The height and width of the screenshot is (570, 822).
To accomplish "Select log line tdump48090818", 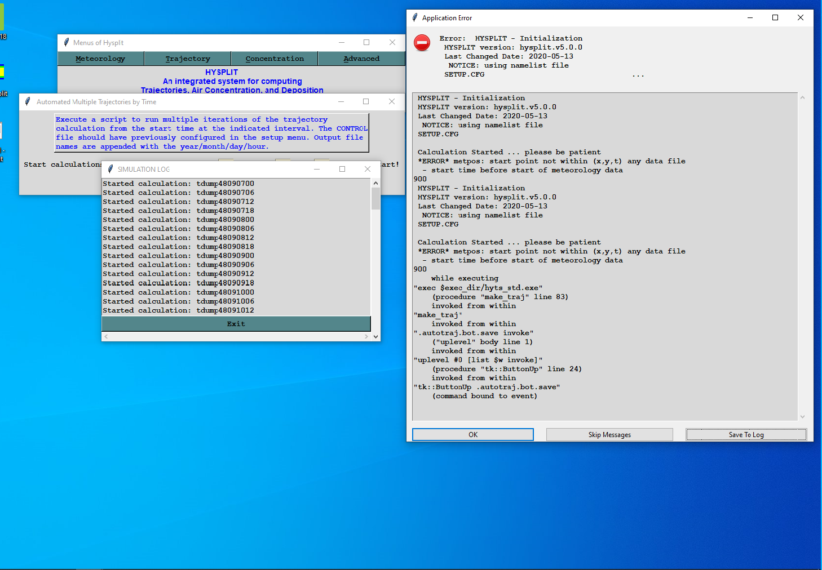I will tap(179, 247).
